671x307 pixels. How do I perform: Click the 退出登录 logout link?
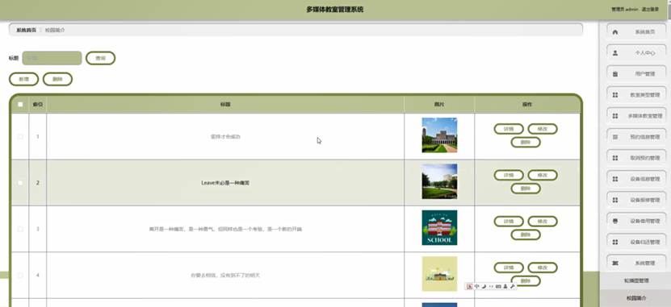650,9
